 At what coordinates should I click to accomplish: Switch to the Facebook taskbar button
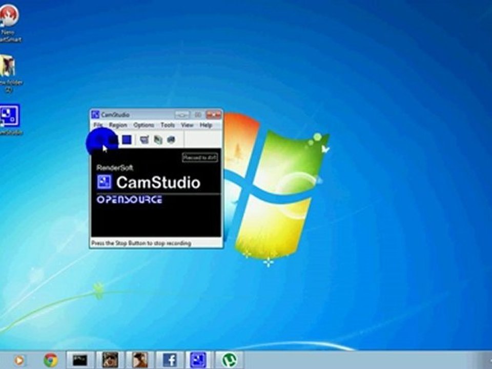pos(170,360)
